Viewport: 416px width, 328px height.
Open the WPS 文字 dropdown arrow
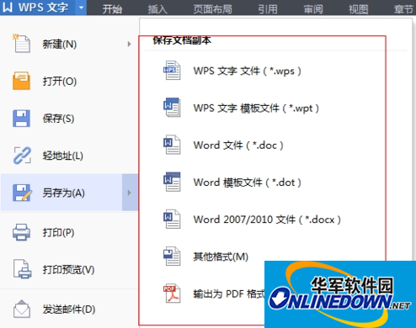(81, 8)
